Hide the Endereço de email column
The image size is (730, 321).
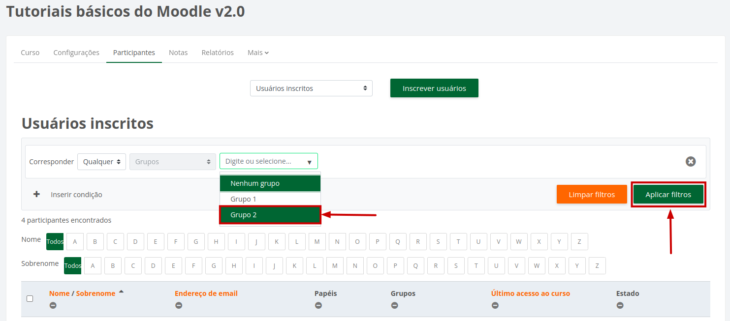pyautogui.click(x=178, y=305)
